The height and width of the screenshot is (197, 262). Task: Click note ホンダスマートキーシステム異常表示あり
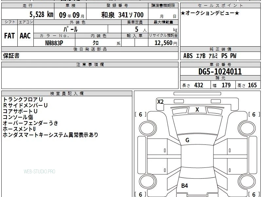pyautogui.click(x=50, y=135)
